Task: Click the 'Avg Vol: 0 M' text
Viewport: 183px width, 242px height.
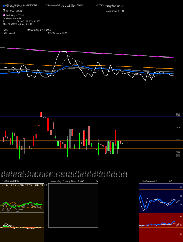Action: [x=115, y=7]
